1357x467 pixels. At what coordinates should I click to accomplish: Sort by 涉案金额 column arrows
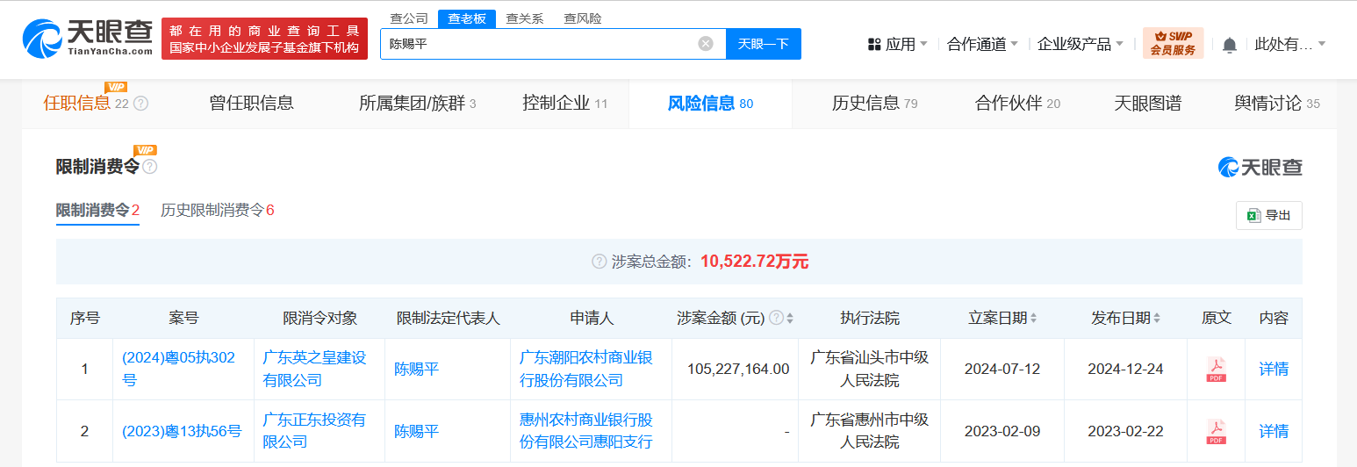[x=790, y=319]
